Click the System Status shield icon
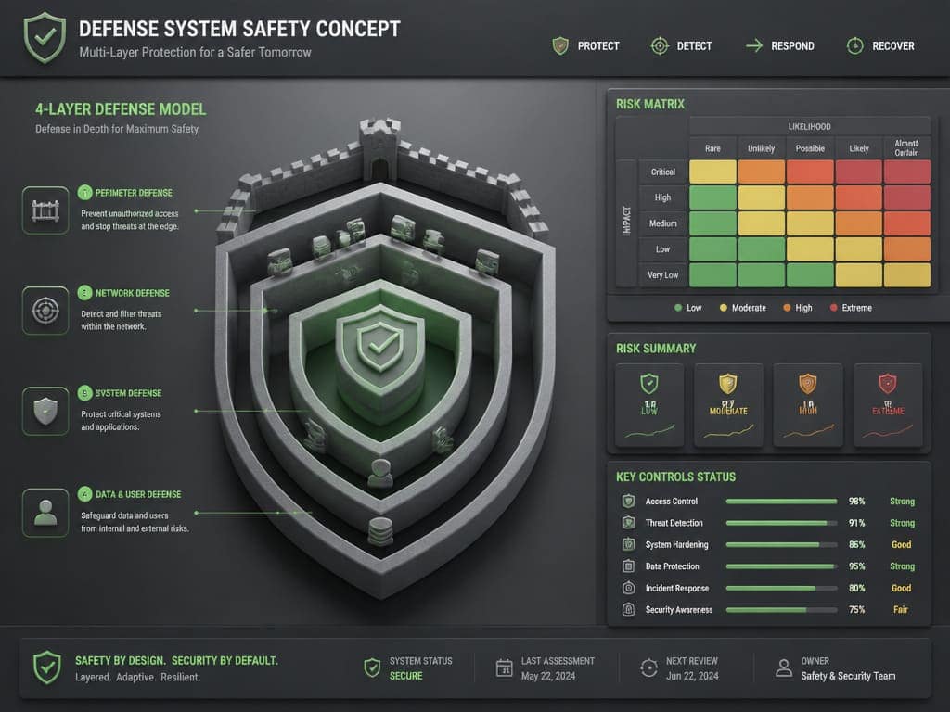Screen dimensions: 950x712 click(372, 668)
